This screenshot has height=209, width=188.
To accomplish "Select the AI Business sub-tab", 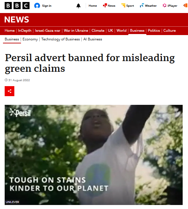I will [x=93, y=39].
